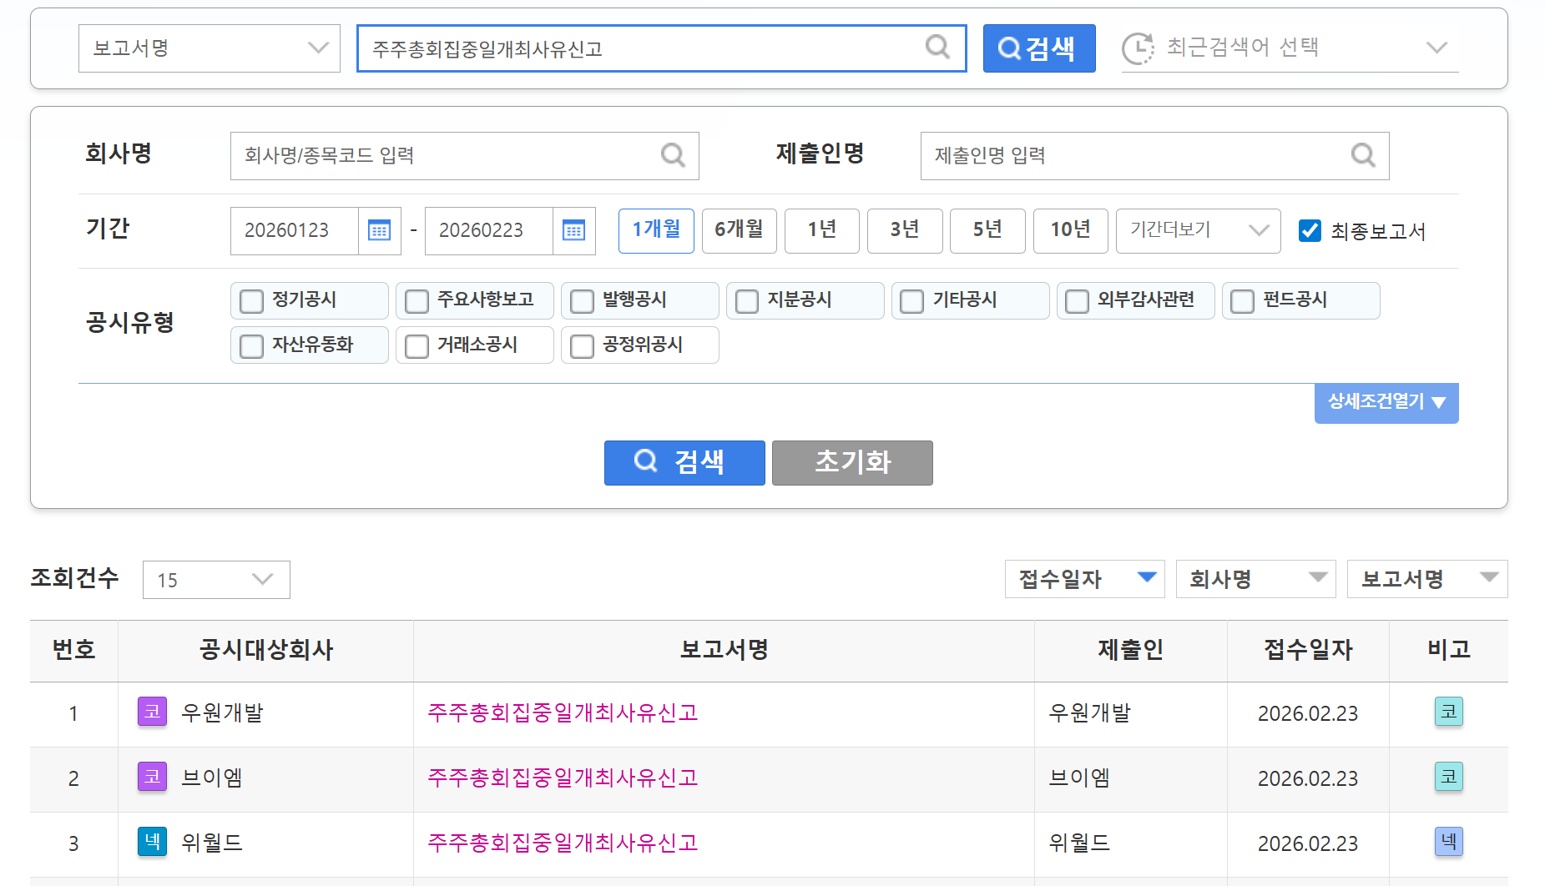Click the blue 넥 market badge beside 위월드
1545x886 pixels.
pyautogui.click(x=152, y=842)
